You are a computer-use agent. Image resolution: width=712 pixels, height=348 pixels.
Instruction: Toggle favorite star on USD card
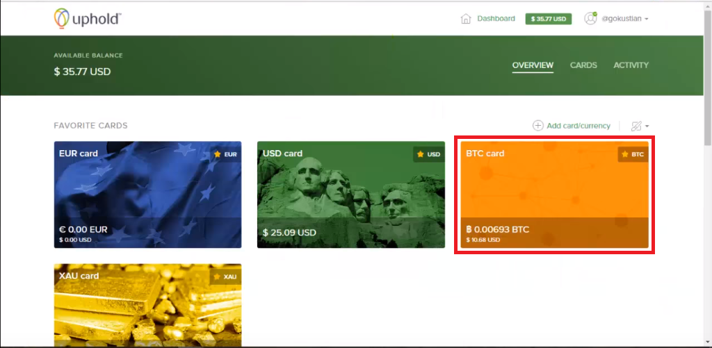click(x=421, y=154)
